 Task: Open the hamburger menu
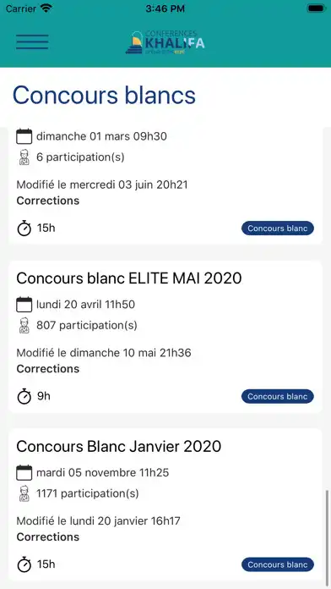click(32, 41)
